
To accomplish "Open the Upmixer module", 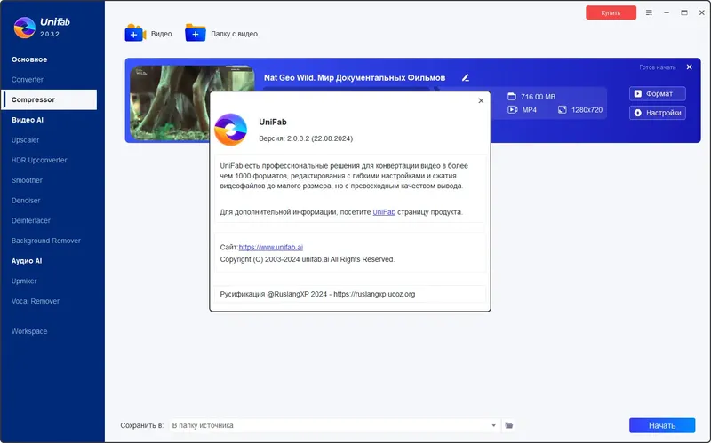I will click(x=24, y=281).
